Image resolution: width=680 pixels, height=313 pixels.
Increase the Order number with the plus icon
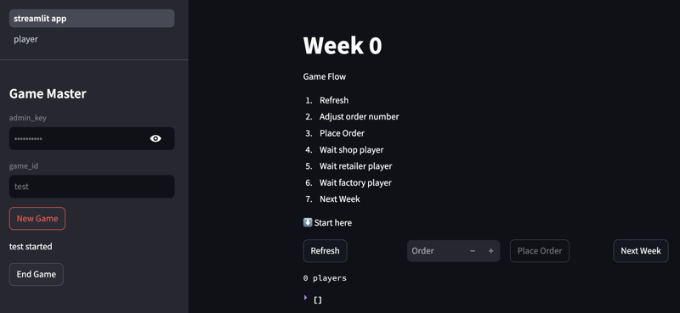[x=491, y=251]
